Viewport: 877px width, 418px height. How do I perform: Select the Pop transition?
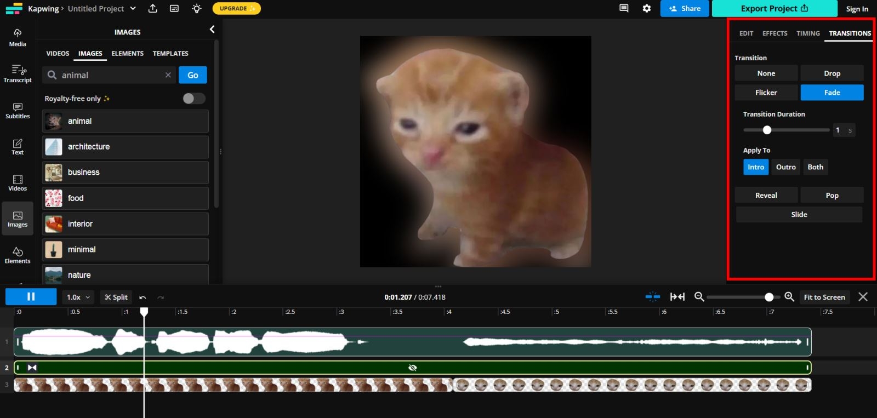[832, 196]
